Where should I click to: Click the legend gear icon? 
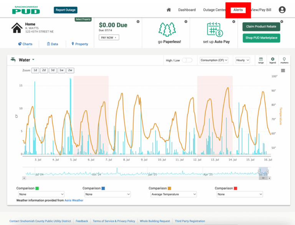[272, 60]
